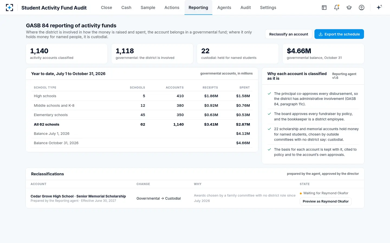Click the Balance July 1, 2026 row
390x243 pixels.
[x=142, y=134]
